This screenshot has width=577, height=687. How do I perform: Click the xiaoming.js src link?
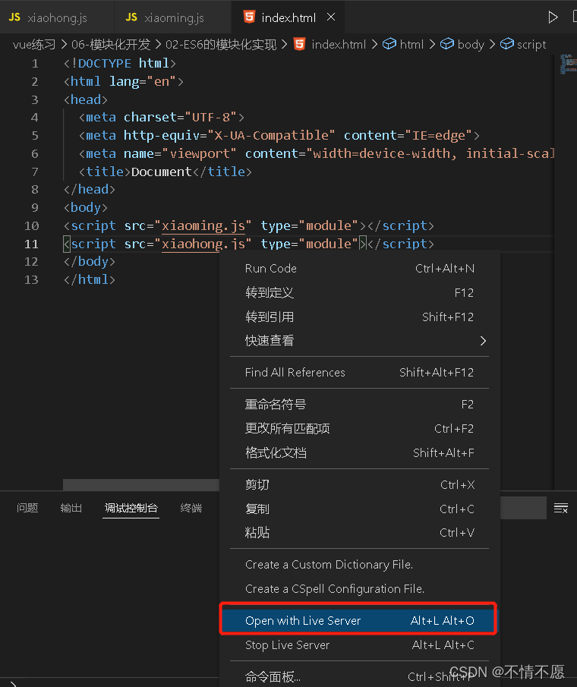(203, 225)
